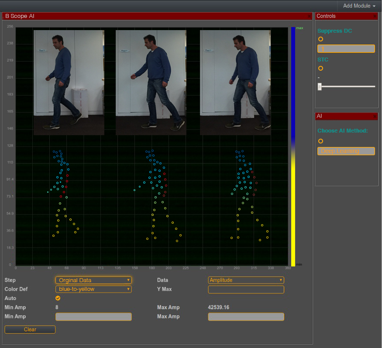
Task: Close the AI panel
Action: click(x=375, y=116)
